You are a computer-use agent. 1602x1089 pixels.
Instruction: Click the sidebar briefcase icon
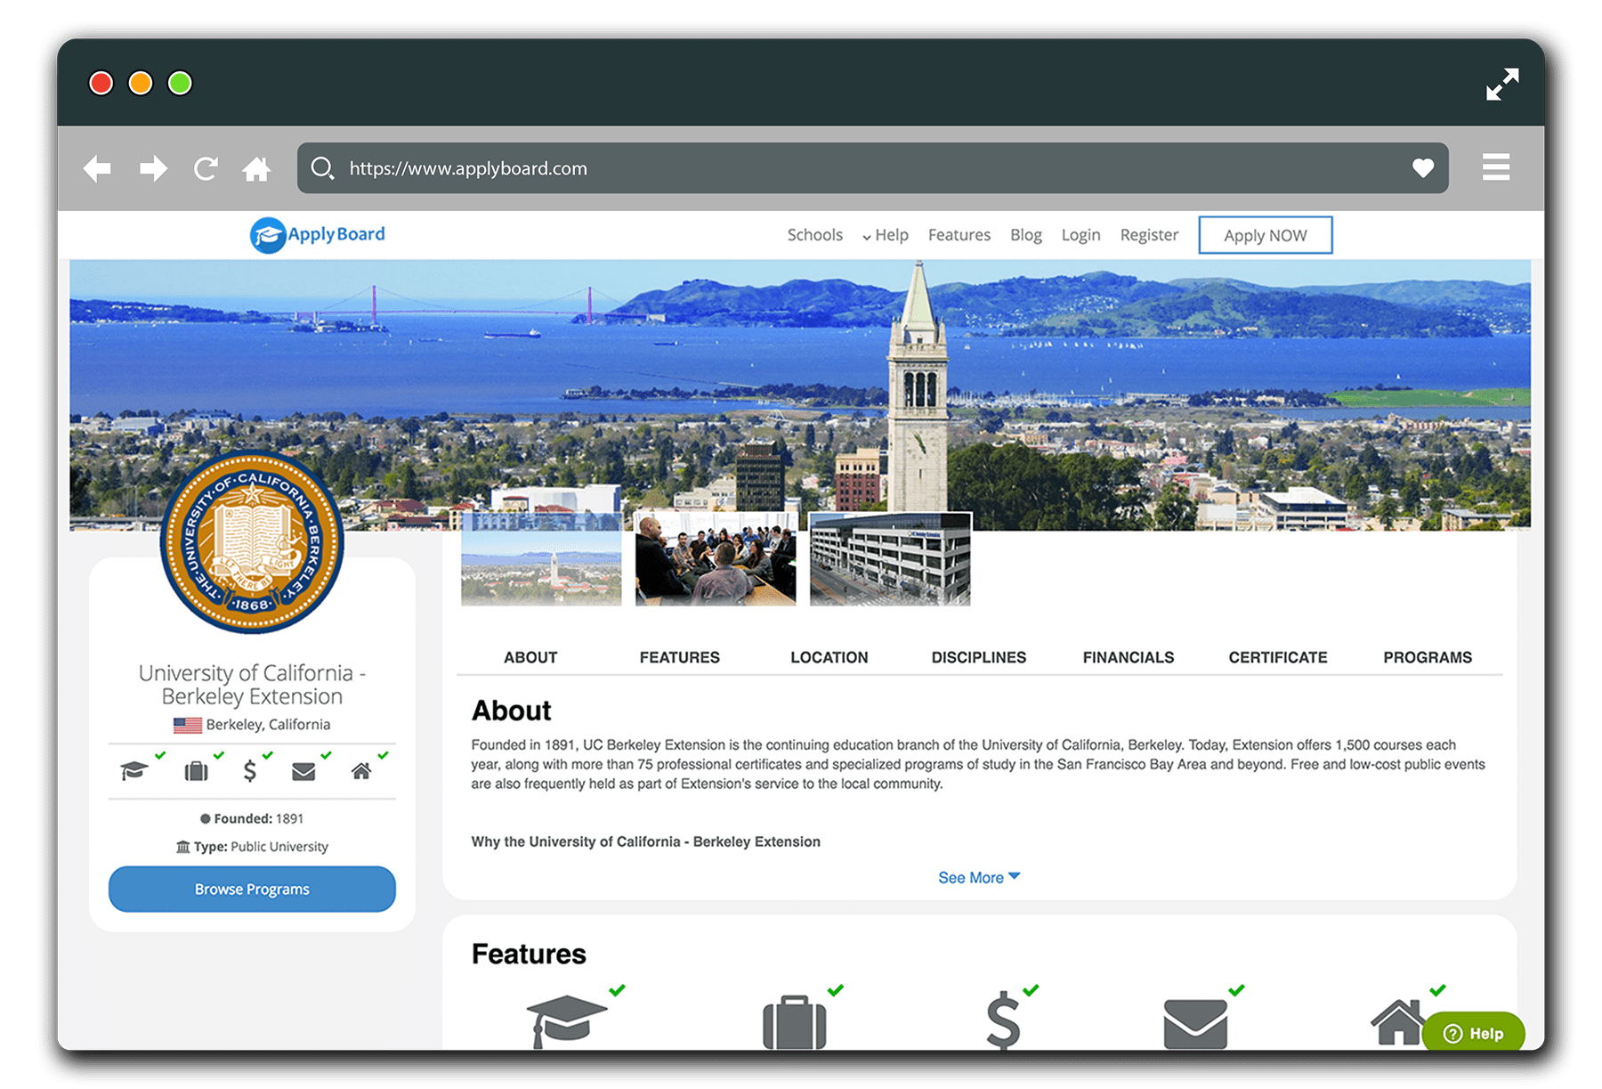point(196,770)
